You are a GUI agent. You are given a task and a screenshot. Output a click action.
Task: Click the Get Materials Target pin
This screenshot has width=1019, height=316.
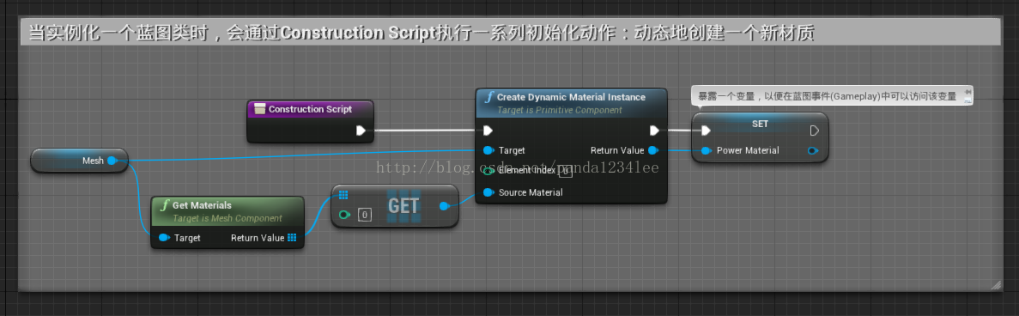164,238
